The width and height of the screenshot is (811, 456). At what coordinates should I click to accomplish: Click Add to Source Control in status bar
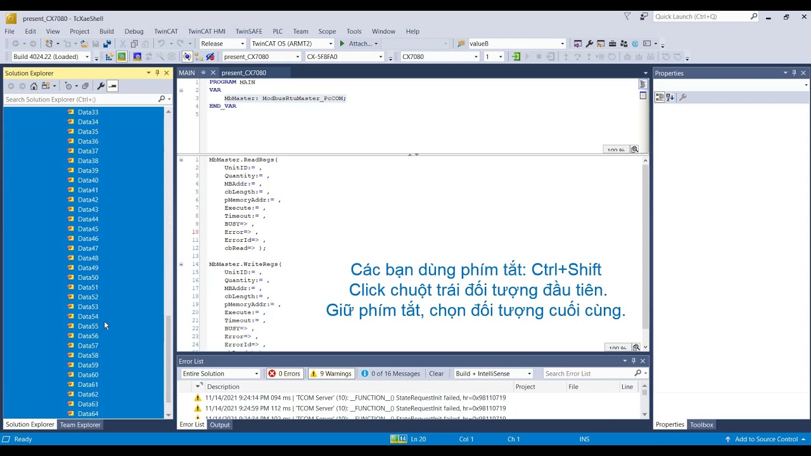765,439
